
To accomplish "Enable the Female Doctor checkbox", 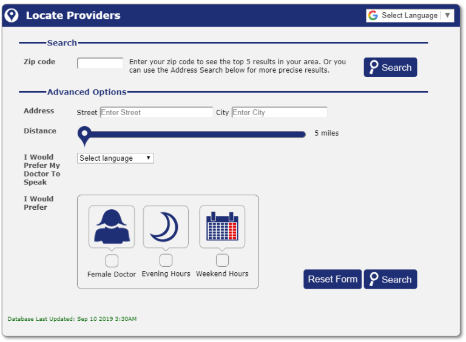I will tap(112, 261).
